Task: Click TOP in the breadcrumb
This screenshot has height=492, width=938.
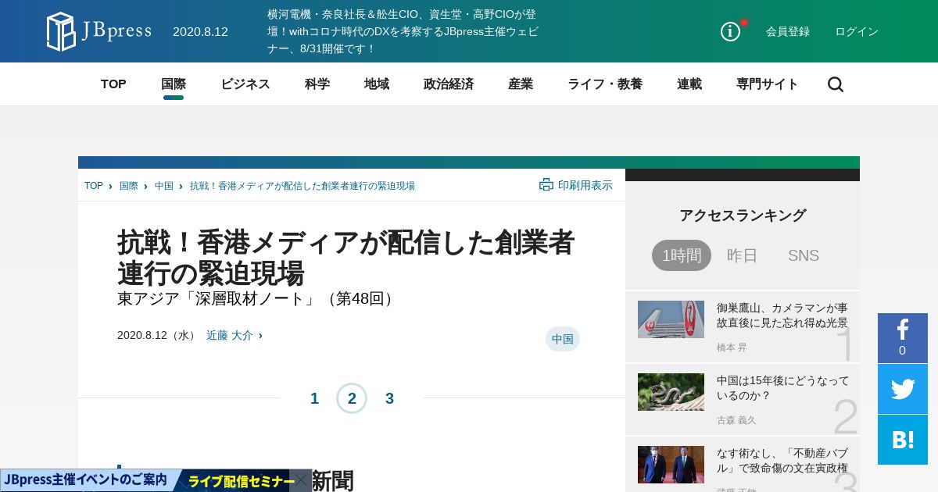Action: (94, 186)
